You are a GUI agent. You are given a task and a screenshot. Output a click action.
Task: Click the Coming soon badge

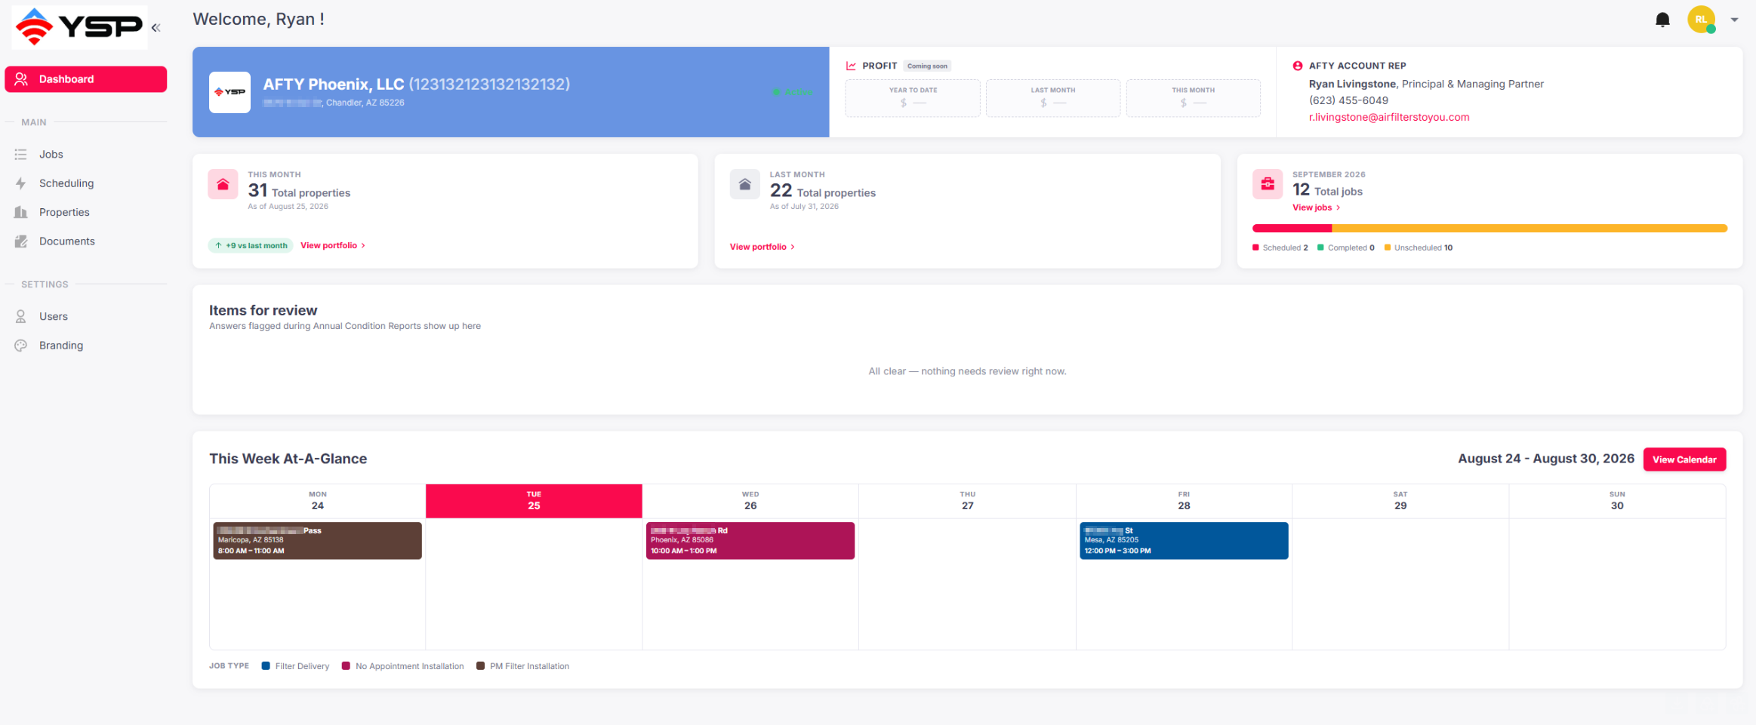927,66
